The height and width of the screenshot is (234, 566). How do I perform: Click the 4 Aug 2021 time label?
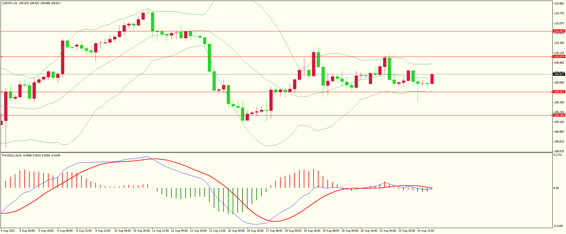8,231
